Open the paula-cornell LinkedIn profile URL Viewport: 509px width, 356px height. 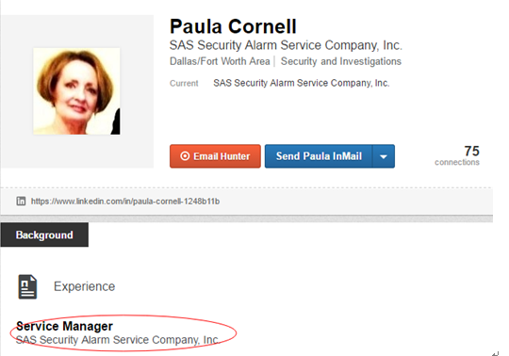pyautogui.click(x=125, y=202)
